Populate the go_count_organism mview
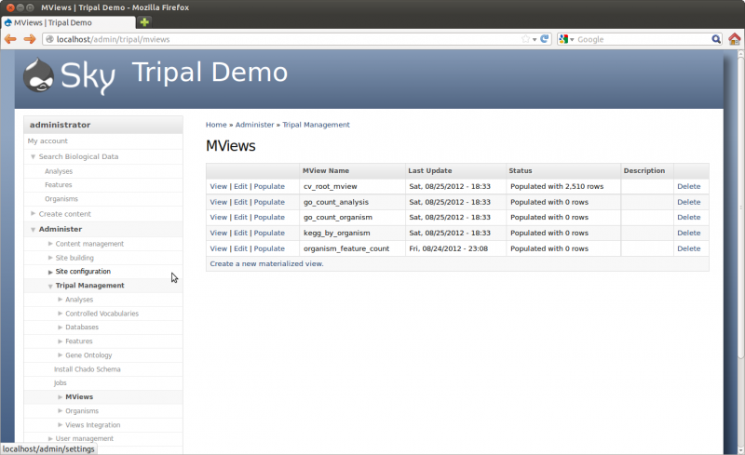 click(269, 217)
